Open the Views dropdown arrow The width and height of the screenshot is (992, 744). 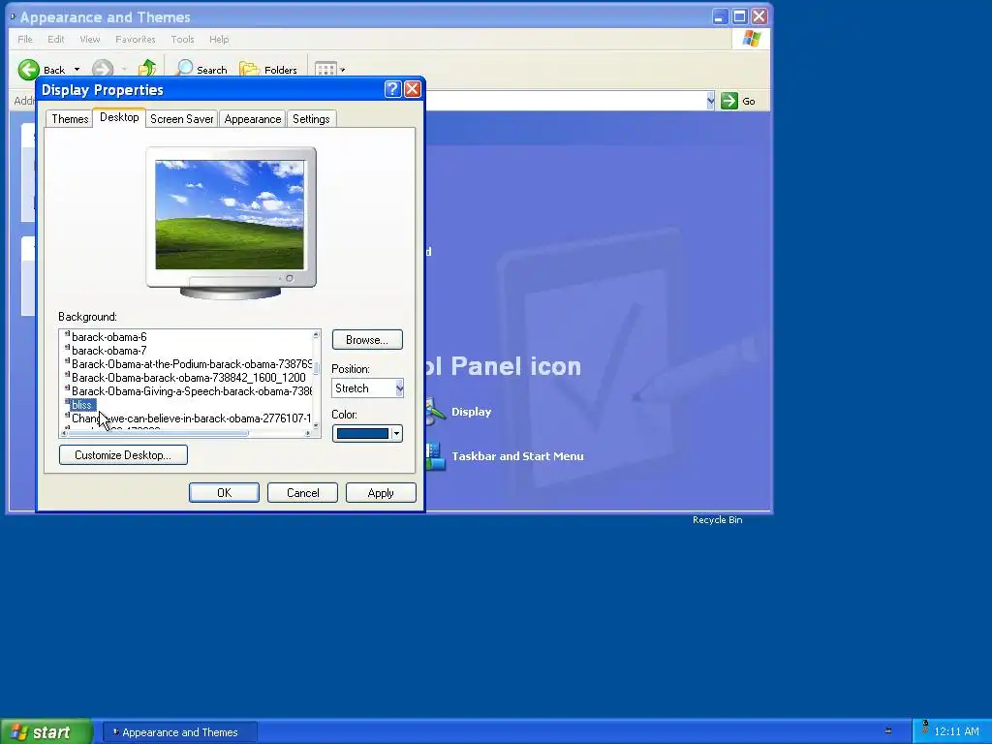coord(342,70)
